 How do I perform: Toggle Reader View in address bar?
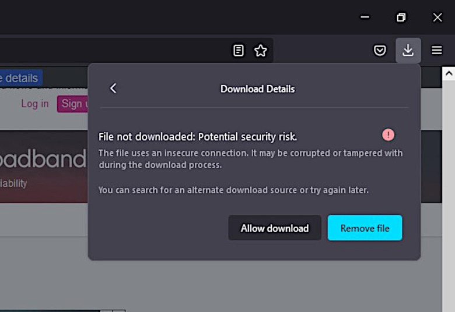239,51
